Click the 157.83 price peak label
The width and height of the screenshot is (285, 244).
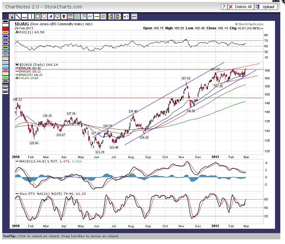186,78
